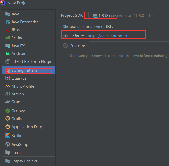Open the start.spring.io link
Viewport: 169px width, 166px height.
(107, 36)
